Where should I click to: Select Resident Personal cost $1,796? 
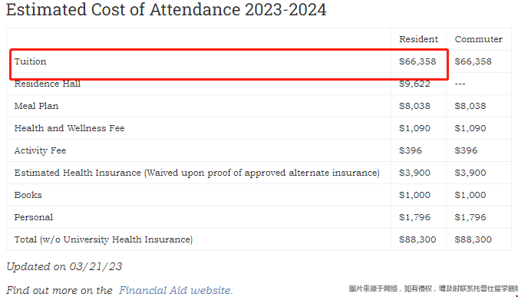click(x=414, y=217)
